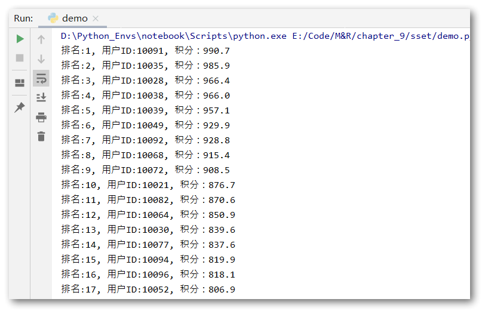The height and width of the screenshot is (311, 482).
Task: Select the demo run tab
Action: pyautogui.click(x=72, y=19)
